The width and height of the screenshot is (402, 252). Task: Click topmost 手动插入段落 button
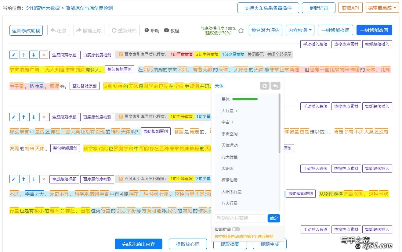[315, 44]
